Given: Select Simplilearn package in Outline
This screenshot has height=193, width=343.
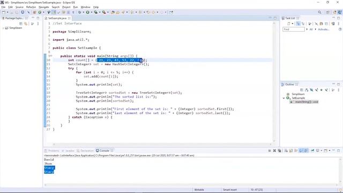Looking at the screenshot, I should point(298,94).
